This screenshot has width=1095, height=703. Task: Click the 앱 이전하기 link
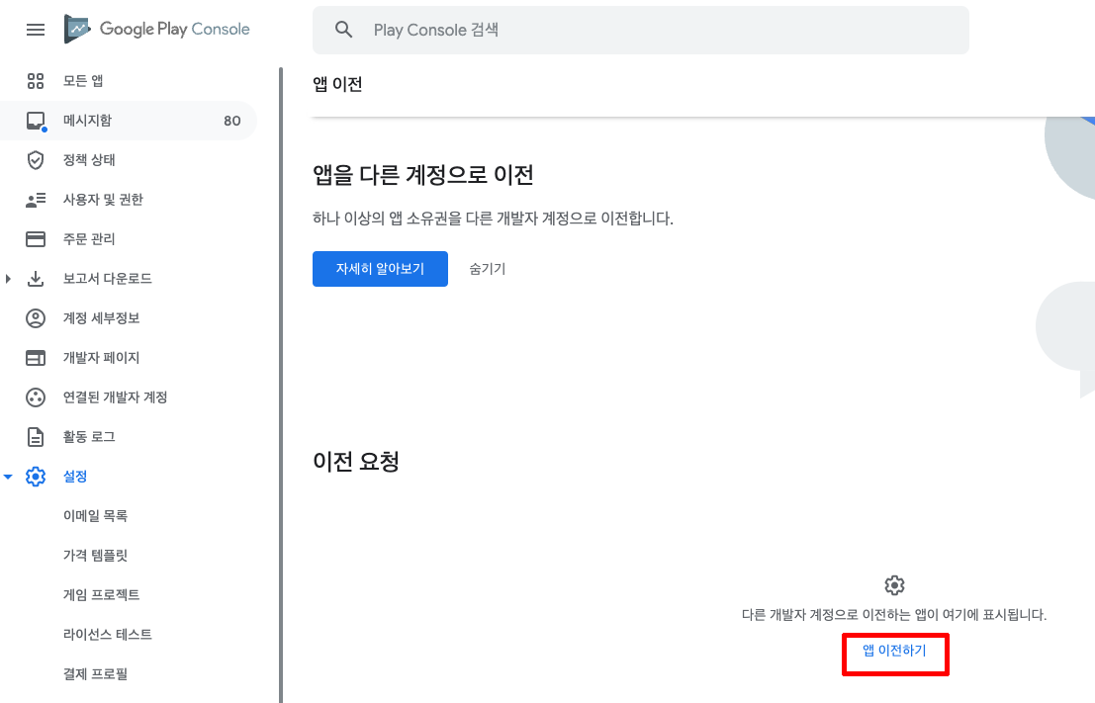click(894, 651)
